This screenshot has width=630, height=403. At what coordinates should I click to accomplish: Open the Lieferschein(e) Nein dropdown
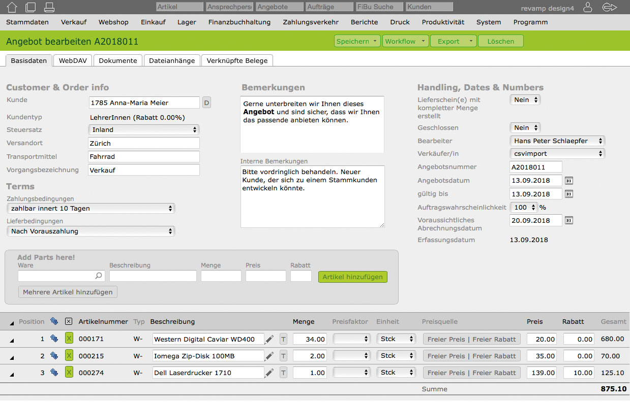coord(525,99)
